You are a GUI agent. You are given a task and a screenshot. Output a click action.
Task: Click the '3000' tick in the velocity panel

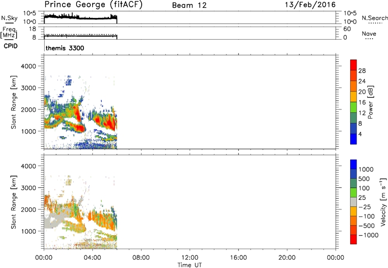[x=29, y=188]
